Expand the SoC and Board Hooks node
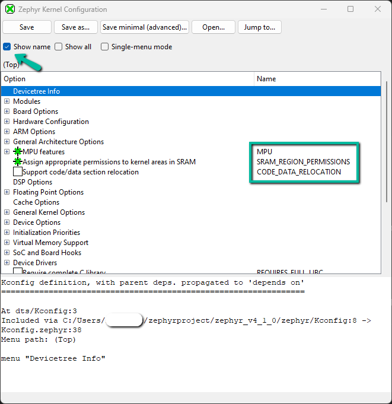Image resolution: width=392 pixels, height=404 pixels. (7, 252)
